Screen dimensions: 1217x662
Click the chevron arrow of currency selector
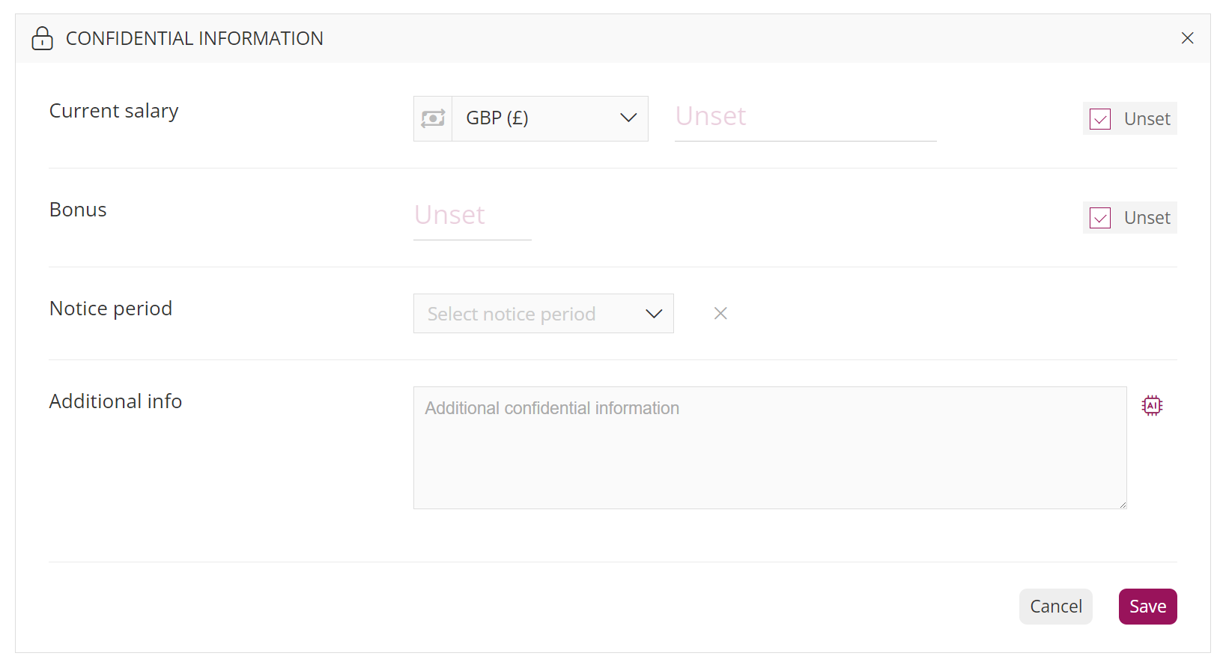click(628, 118)
